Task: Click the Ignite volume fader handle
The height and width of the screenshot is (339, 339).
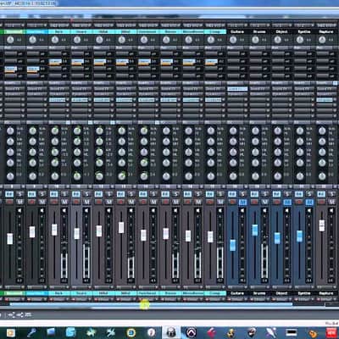Action: point(299,236)
